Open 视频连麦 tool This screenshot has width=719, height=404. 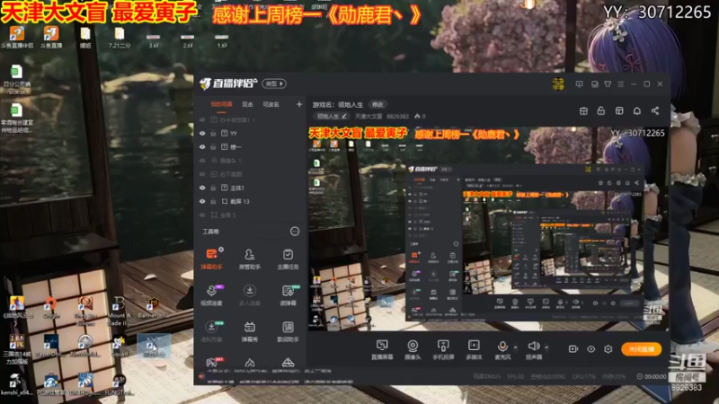coord(211,295)
